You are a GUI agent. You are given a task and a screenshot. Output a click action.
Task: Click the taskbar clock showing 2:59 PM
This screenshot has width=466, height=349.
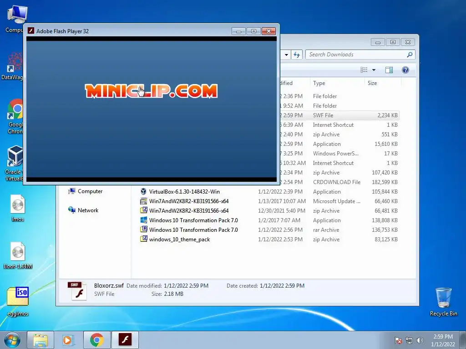[443, 340]
